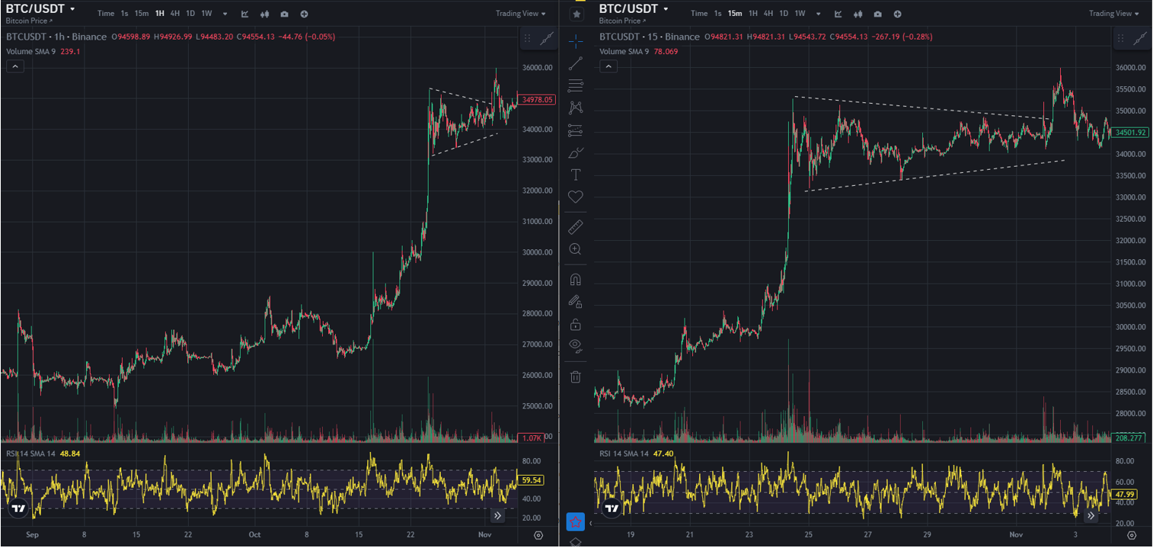Open candlestick chart type in right chart
Image resolution: width=1153 pixels, height=548 pixels.
pos(858,14)
